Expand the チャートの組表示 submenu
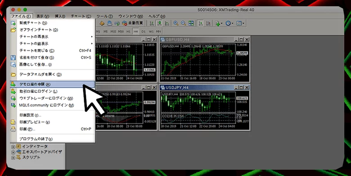Image resolution: width=351 pixels, height=176 pixels. [53, 44]
